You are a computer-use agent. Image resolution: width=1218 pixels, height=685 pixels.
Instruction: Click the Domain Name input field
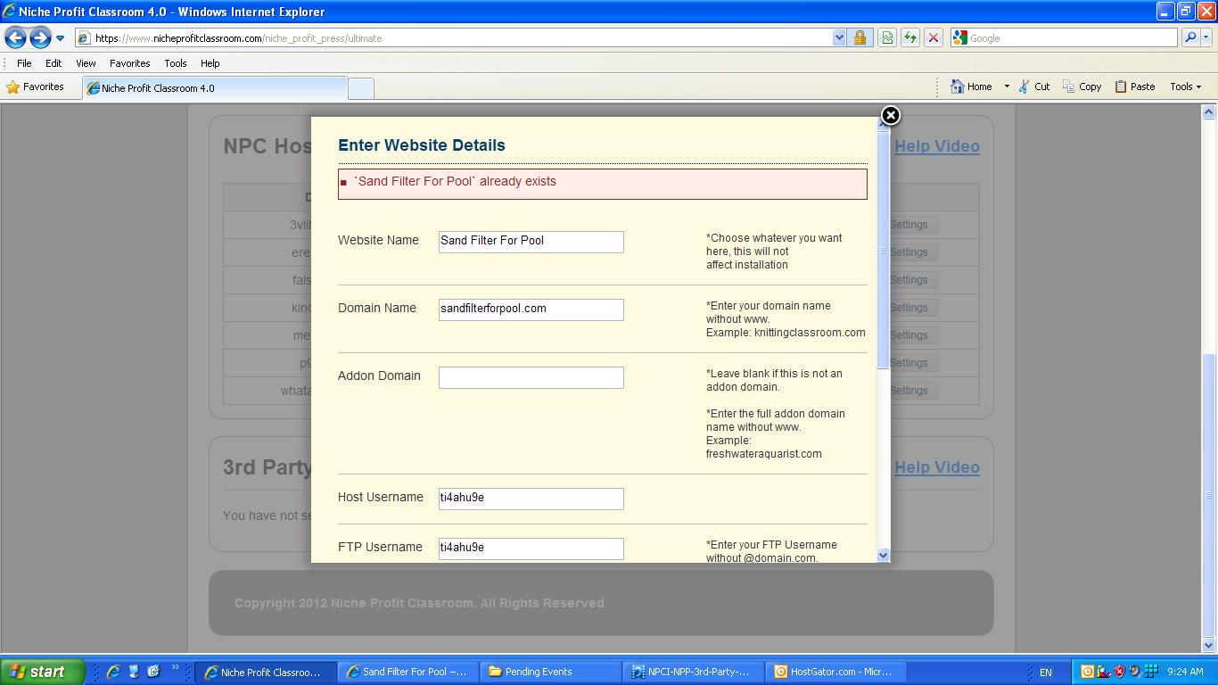pyautogui.click(x=531, y=309)
